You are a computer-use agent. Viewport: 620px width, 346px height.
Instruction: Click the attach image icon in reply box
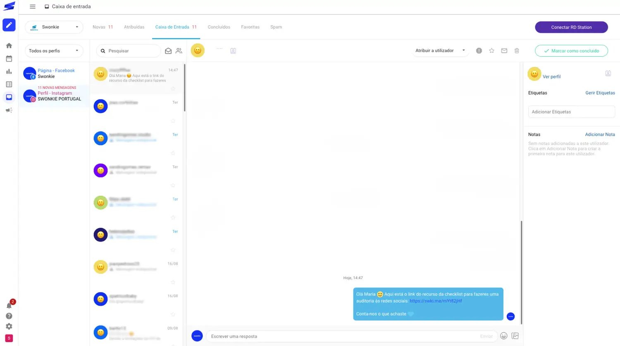pyautogui.click(x=515, y=336)
